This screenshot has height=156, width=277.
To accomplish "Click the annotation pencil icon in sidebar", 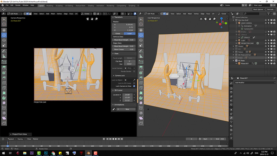I will [x=114, y=109].
